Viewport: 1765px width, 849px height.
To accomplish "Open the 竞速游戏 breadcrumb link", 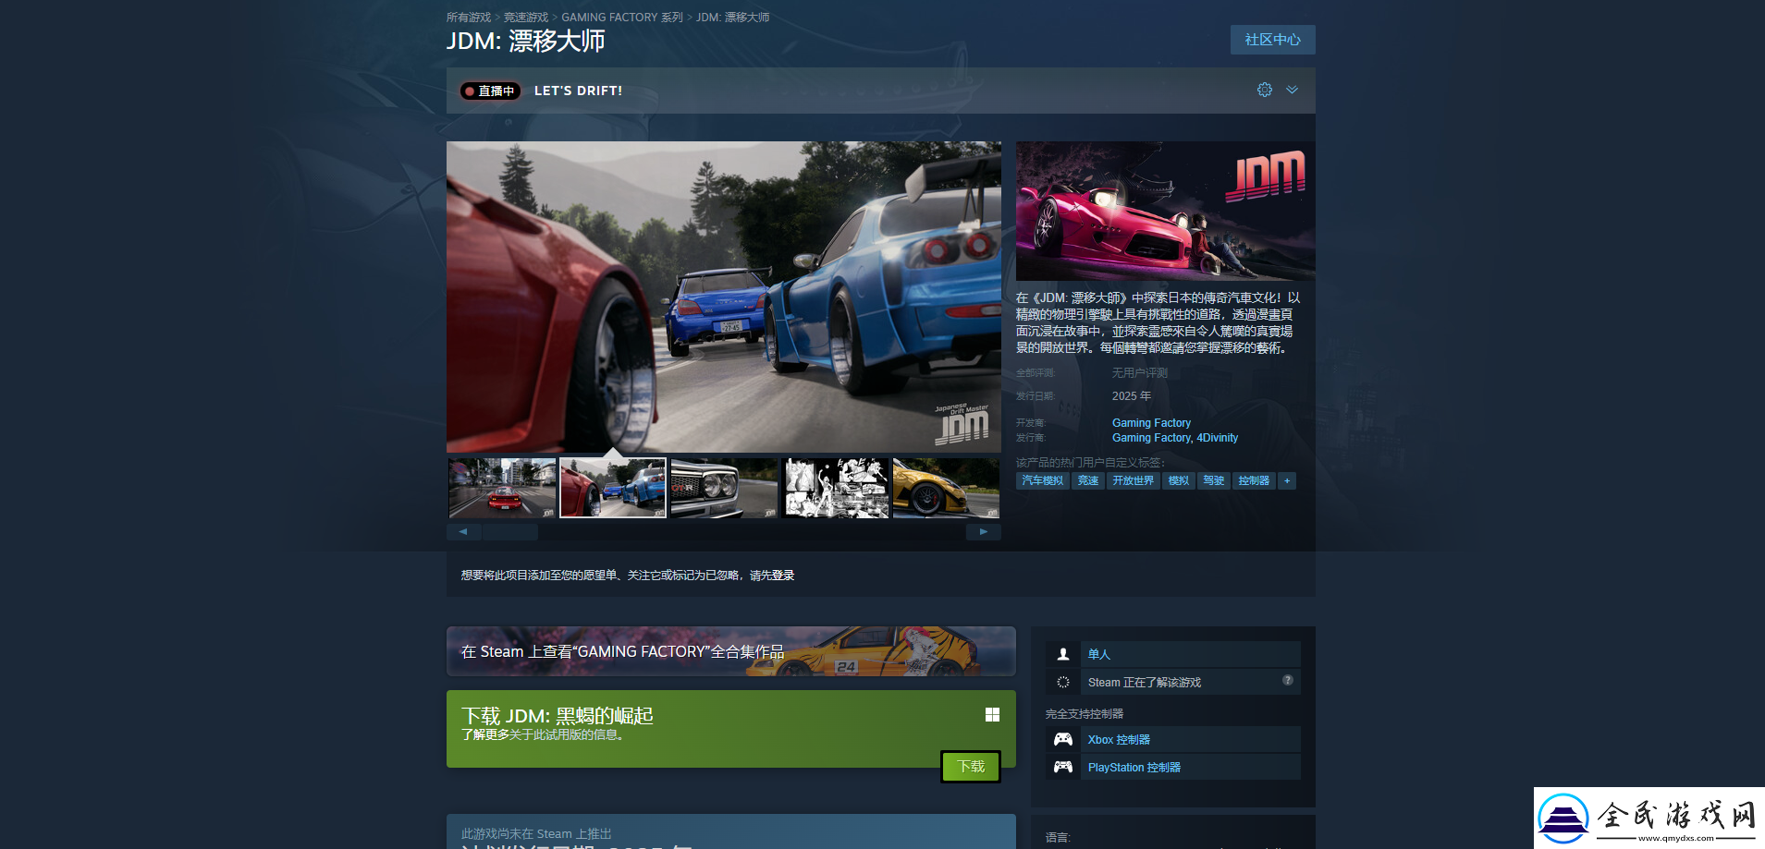I will tap(526, 18).
